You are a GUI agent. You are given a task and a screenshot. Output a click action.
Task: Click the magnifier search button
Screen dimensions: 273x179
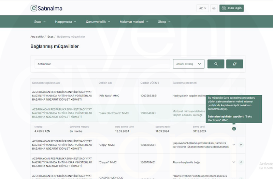click(216, 64)
